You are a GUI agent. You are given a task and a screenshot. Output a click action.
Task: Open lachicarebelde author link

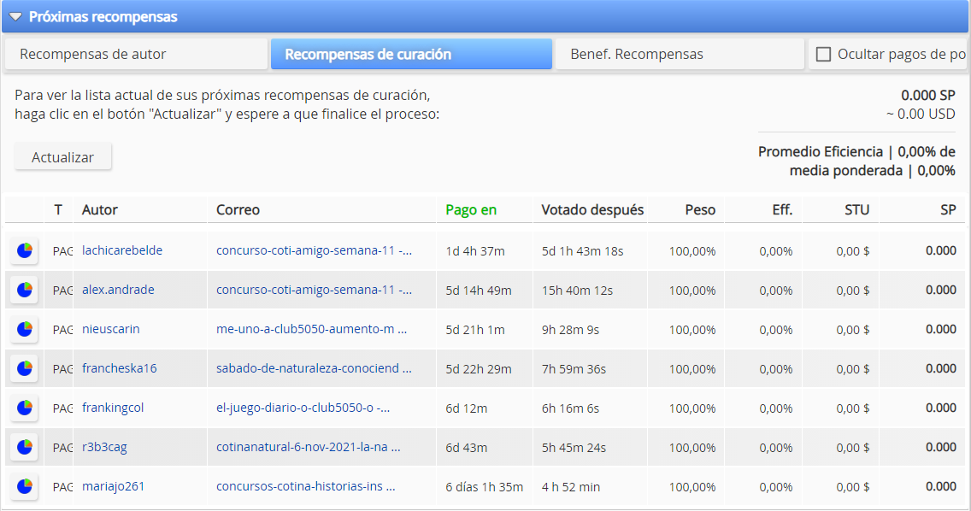point(122,250)
